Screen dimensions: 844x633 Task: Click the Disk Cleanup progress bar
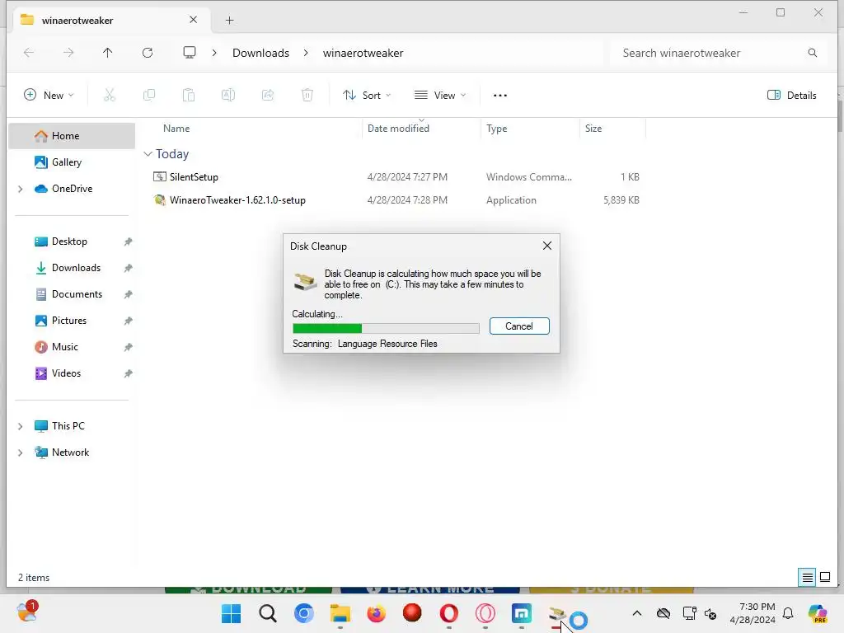[x=386, y=328]
